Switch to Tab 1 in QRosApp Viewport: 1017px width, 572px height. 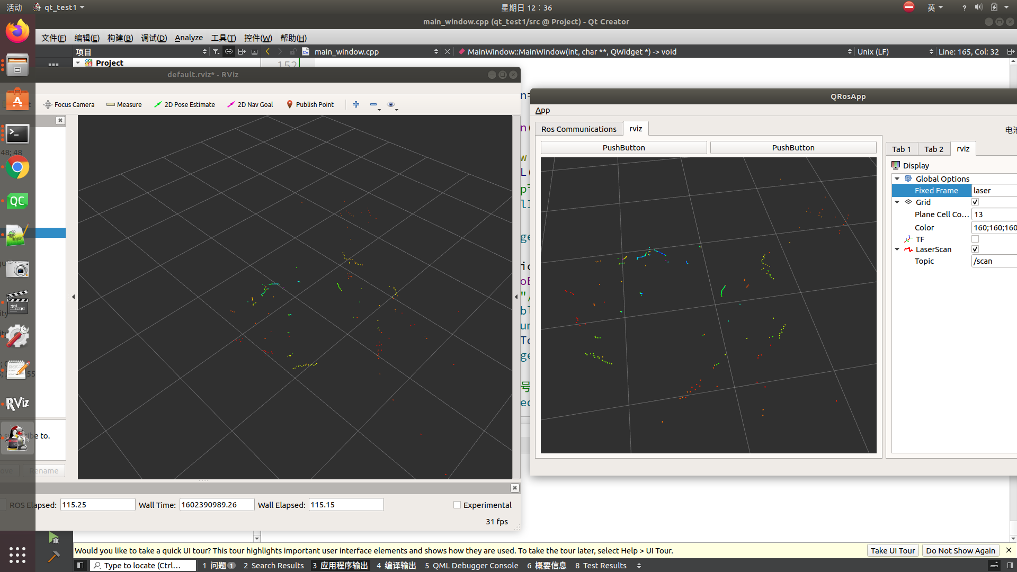click(901, 149)
